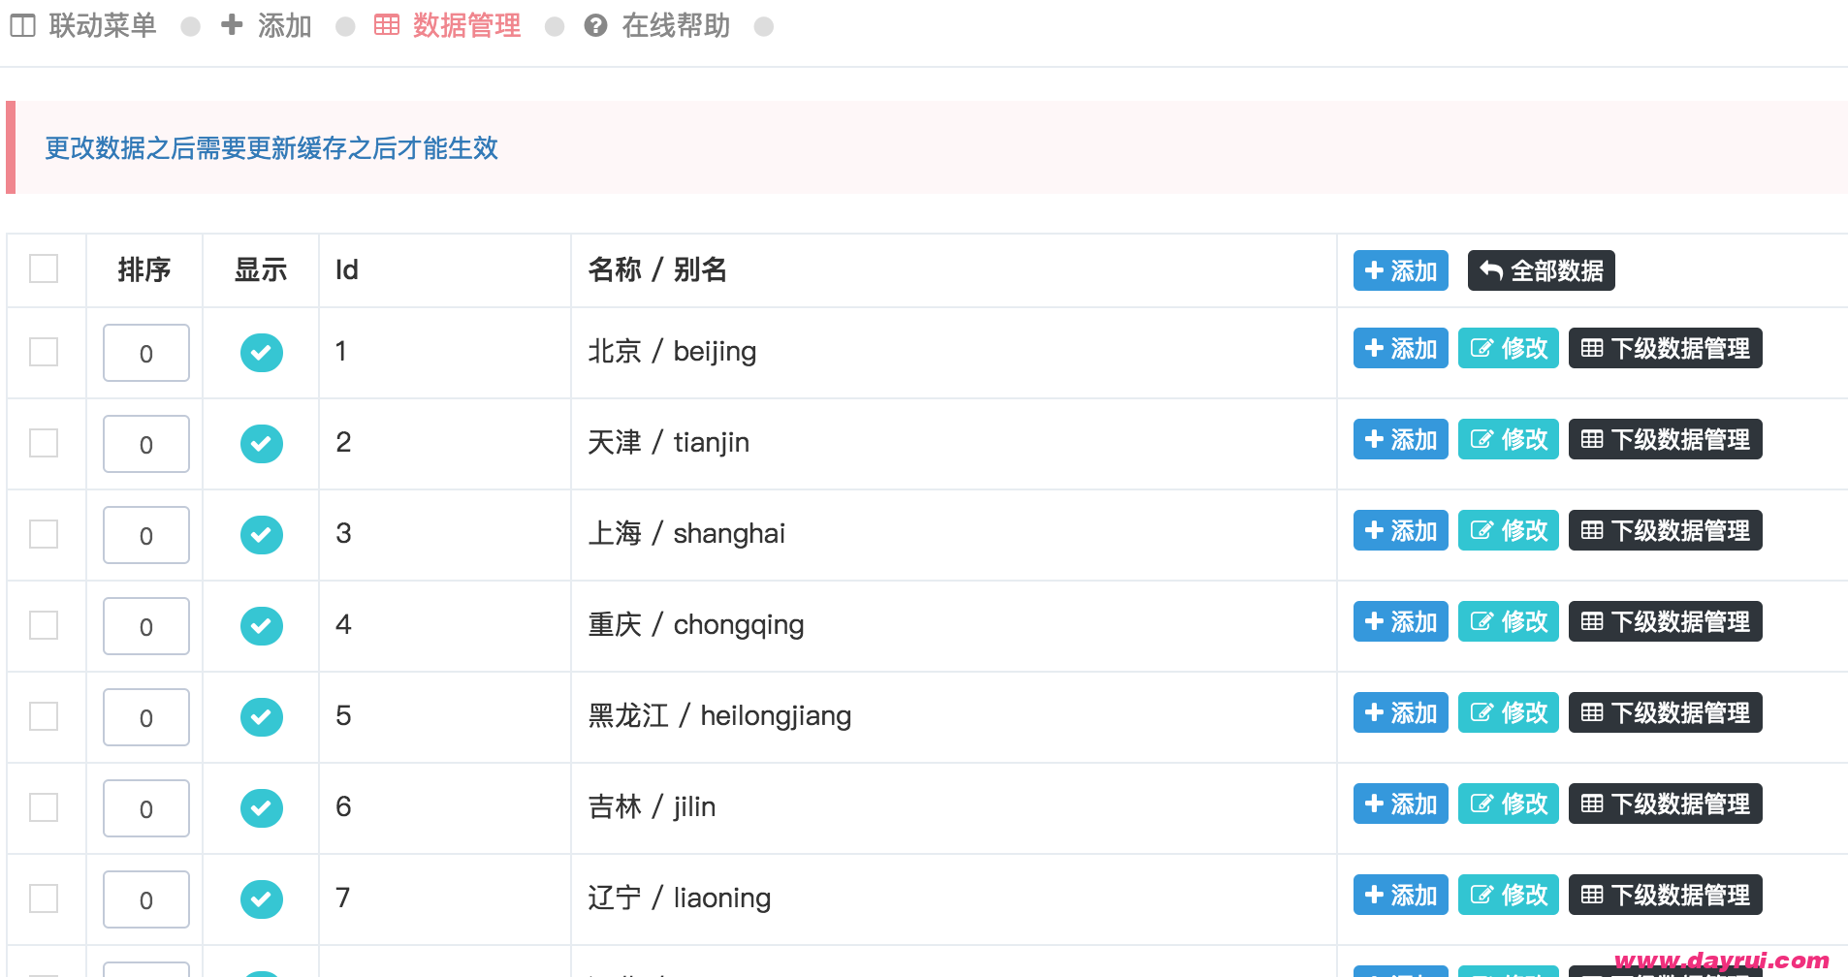This screenshot has width=1848, height=977.
Task: Click the sort order input for 黑龙江
Action: click(146, 717)
